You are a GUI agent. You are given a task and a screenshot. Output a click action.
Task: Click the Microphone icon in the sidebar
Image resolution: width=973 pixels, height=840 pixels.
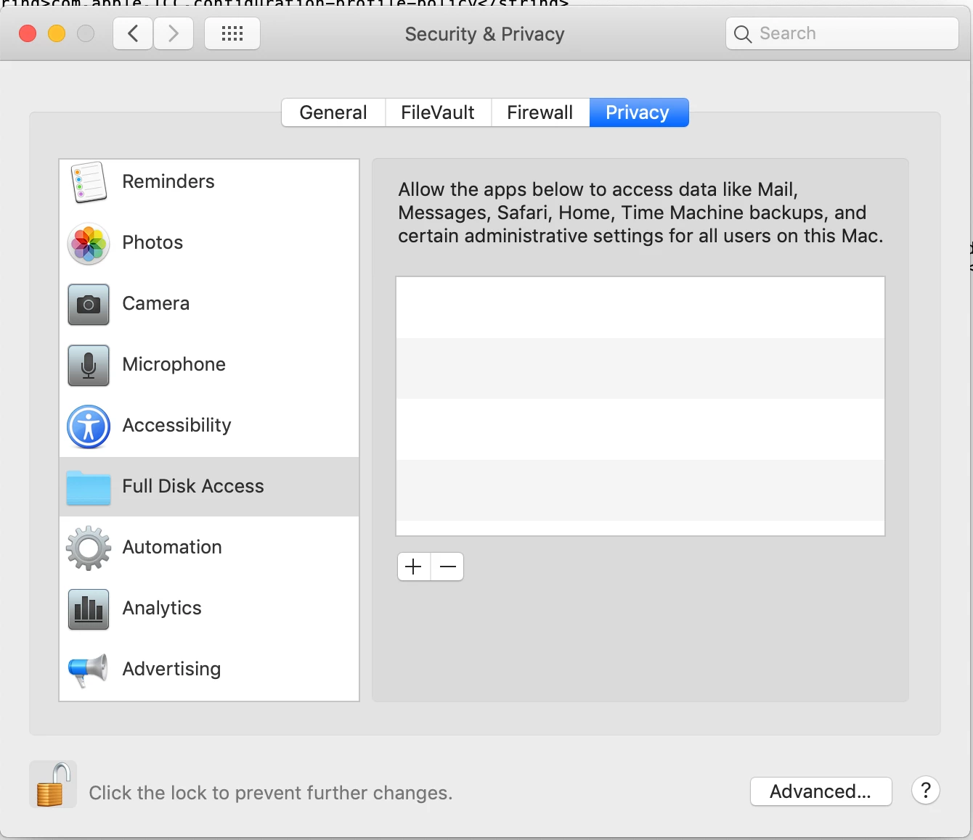pyautogui.click(x=89, y=366)
